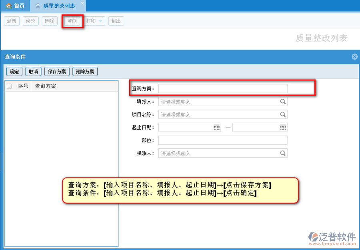Click the home icon on the 首页 tab
Viewport: 360px width, 250px height.
coord(9,6)
